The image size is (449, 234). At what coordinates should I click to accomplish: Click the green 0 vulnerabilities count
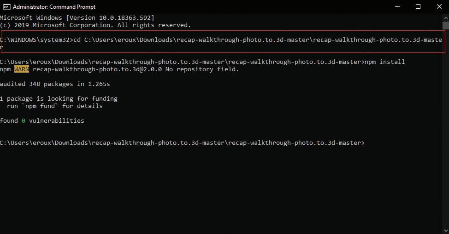(24, 120)
